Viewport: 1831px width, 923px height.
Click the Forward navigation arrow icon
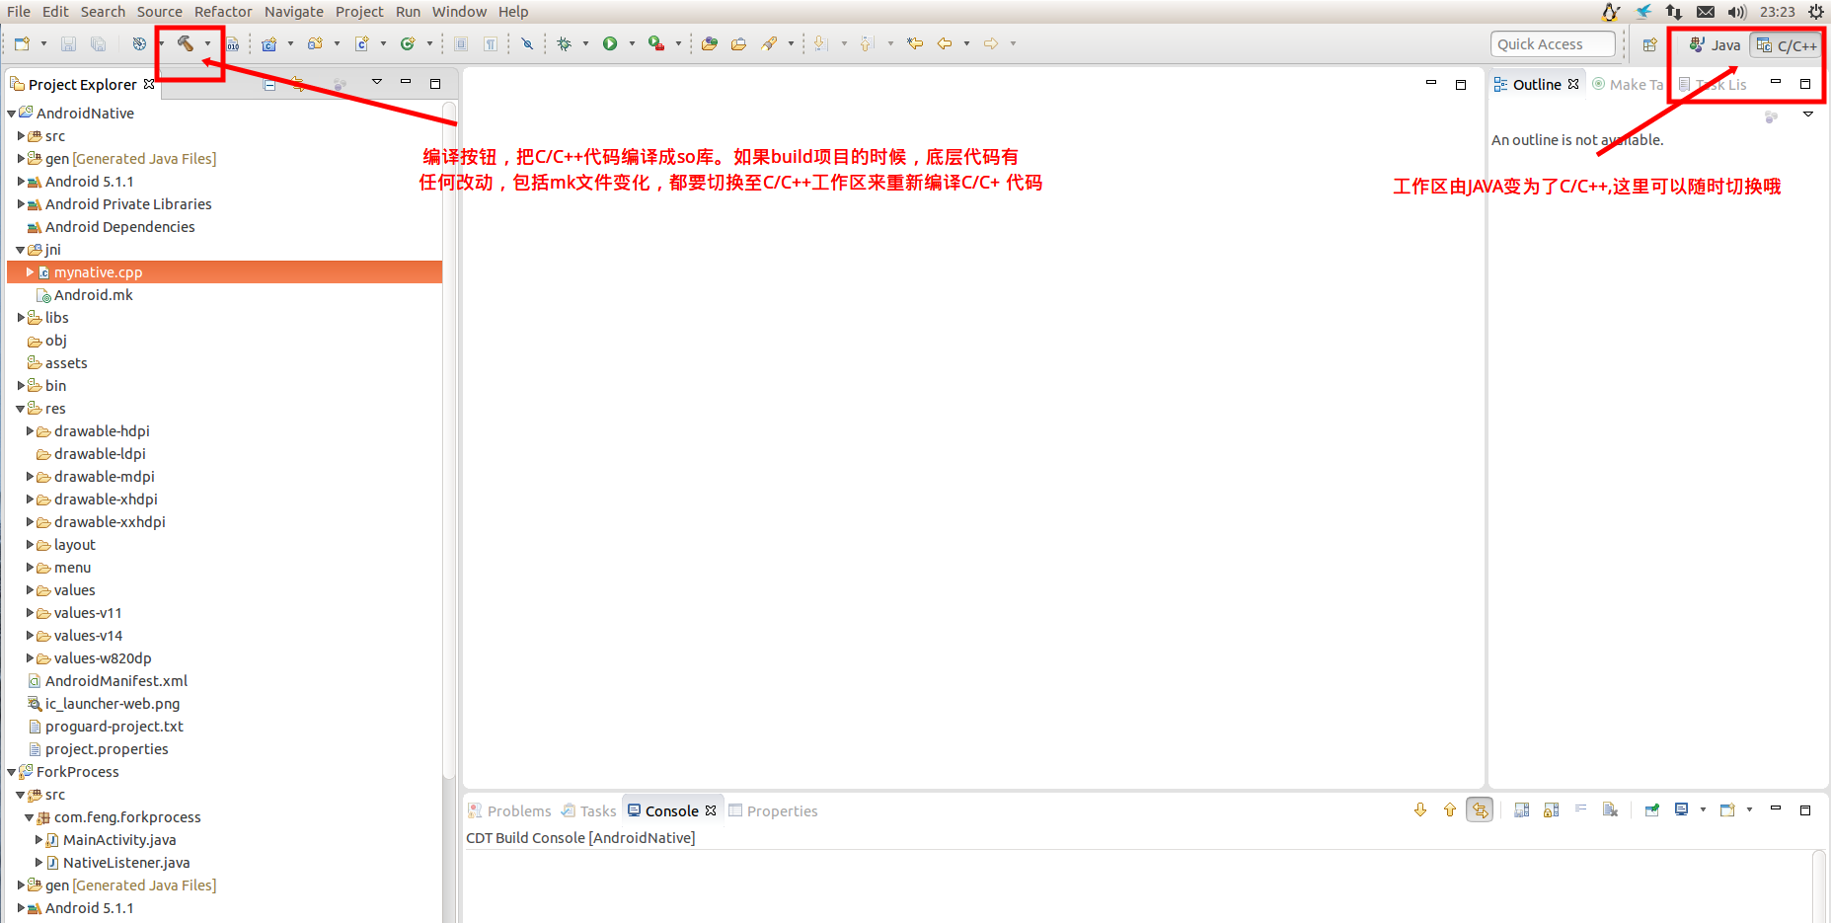[991, 43]
